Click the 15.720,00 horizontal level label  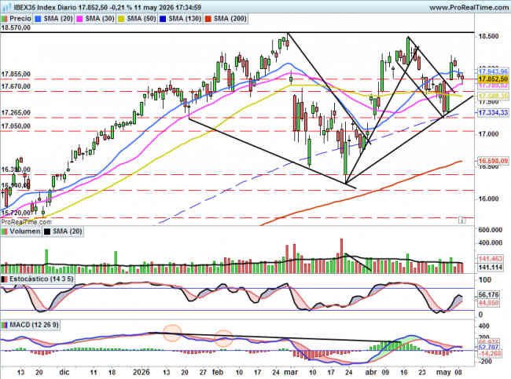pyautogui.click(x=16, y=213)
